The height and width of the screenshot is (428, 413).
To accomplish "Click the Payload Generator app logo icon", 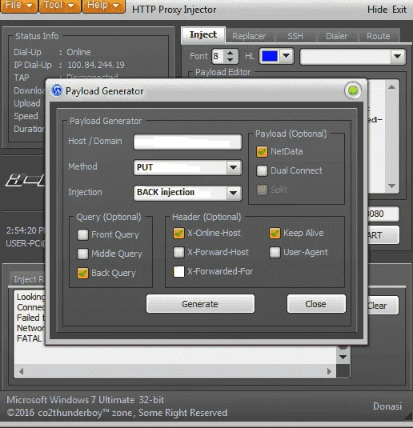I will point(57,90).
